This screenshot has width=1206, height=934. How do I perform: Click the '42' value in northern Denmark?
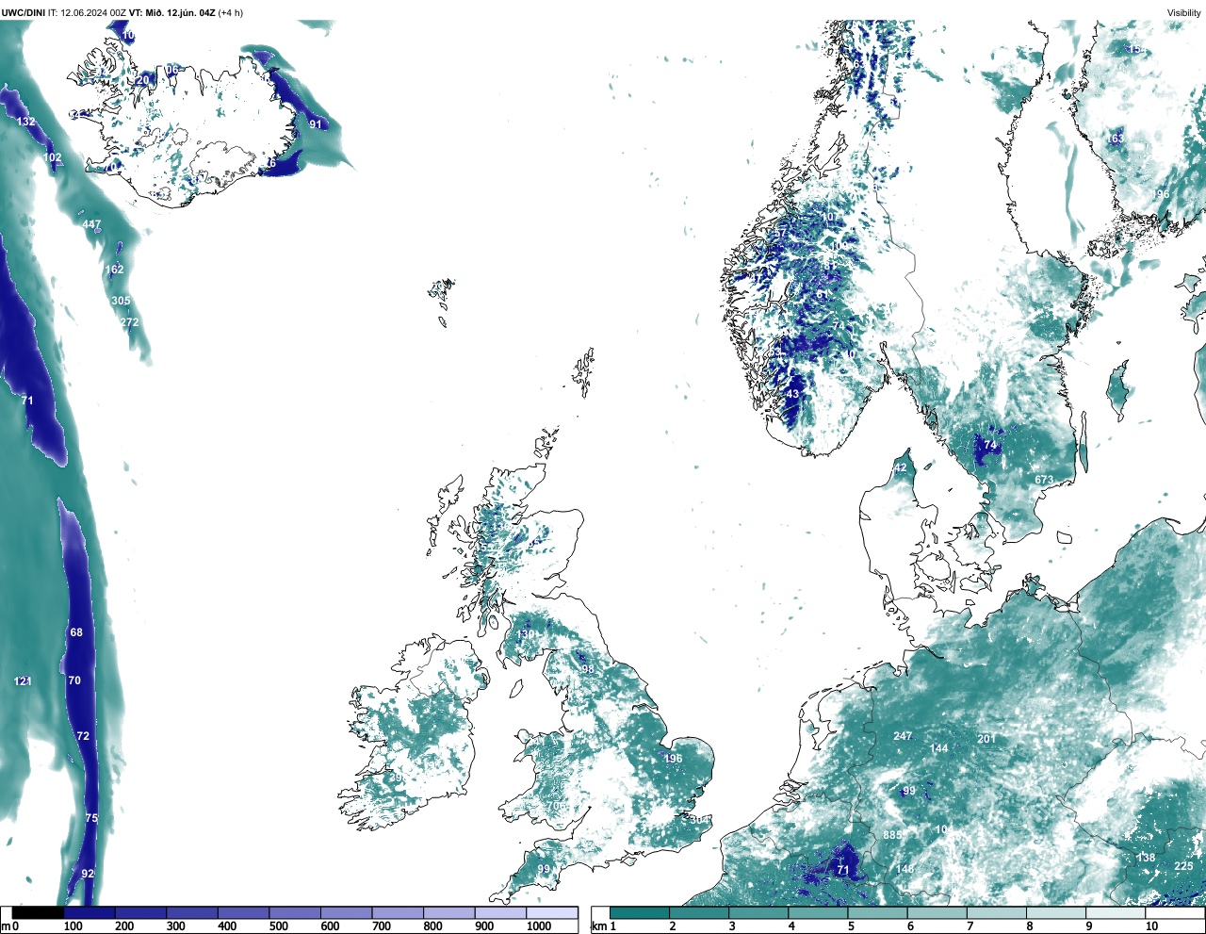(901, 467)
